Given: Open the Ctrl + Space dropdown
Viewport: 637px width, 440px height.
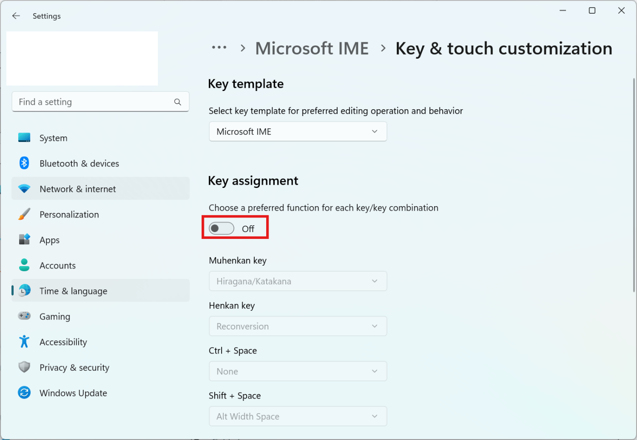Looking at the screenshot, I should (x=298, y=371).
